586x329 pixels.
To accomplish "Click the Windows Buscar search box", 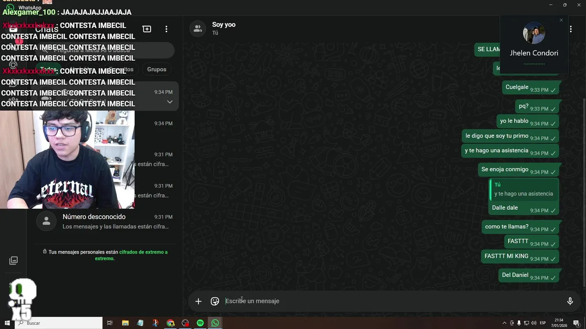I will point(59,323).
